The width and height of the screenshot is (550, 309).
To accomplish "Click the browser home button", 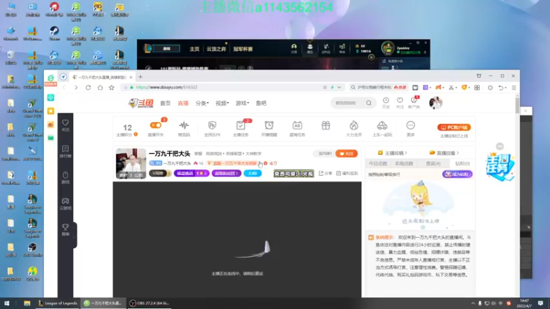I will click(100, 87).
